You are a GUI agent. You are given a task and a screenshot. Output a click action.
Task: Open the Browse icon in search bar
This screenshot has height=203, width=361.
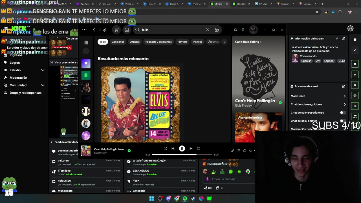coord(217,30)
